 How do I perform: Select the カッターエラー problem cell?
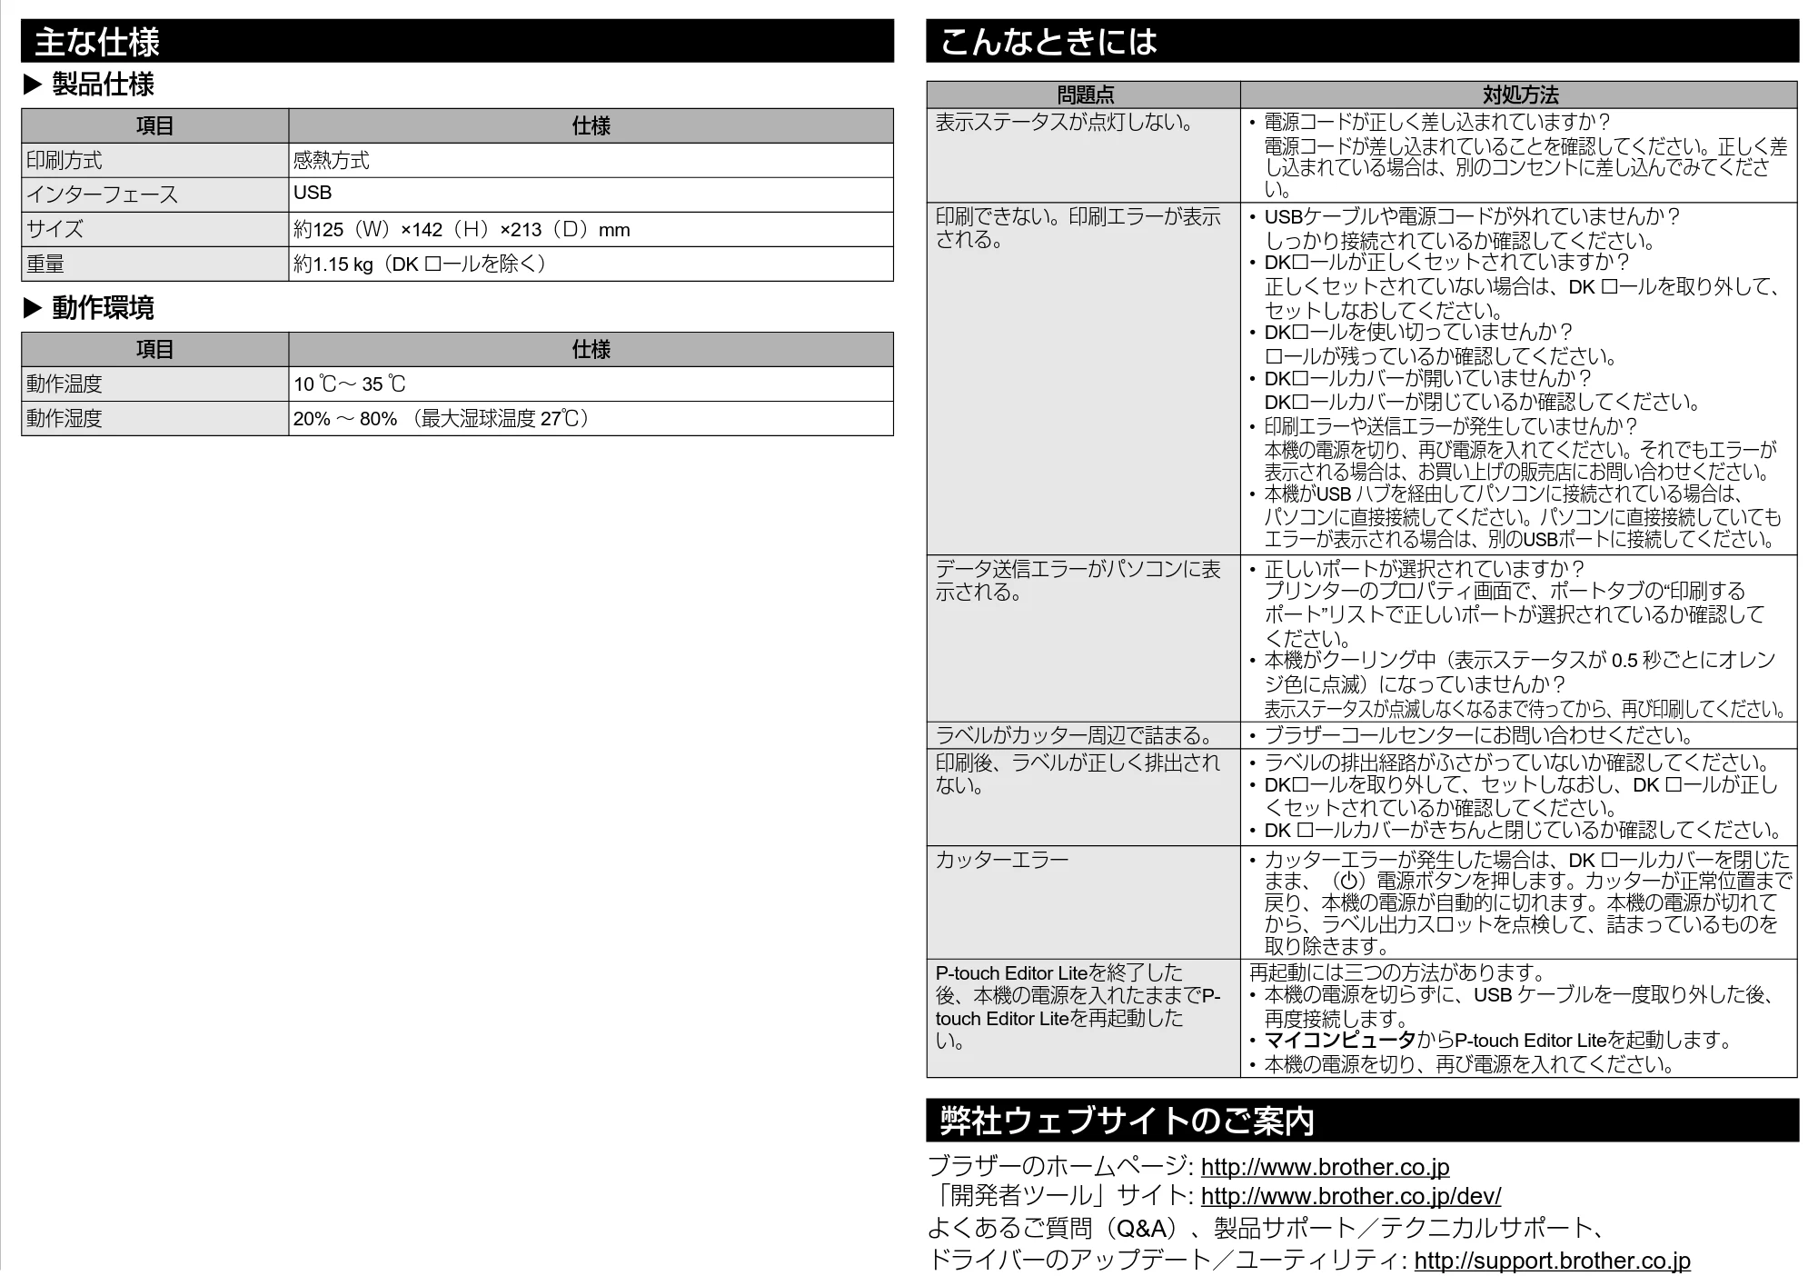1084,902
